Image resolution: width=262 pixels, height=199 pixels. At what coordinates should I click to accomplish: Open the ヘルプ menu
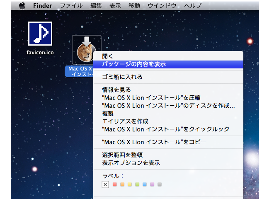pos(193,6)
